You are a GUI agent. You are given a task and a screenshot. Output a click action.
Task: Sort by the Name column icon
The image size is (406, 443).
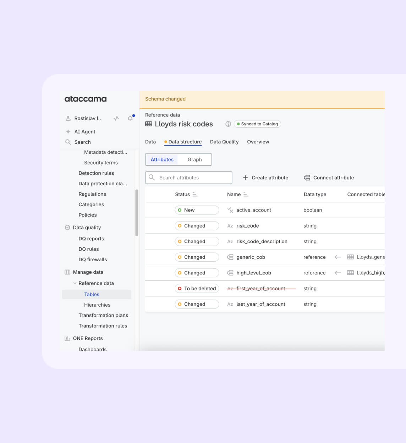coord(246,195)
